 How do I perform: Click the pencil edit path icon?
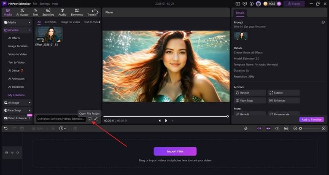(x=96, y=119)
